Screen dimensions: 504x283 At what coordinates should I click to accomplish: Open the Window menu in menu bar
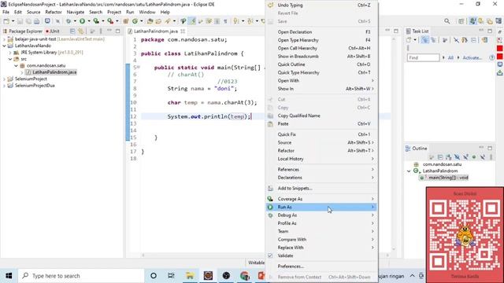coord(147,12)
